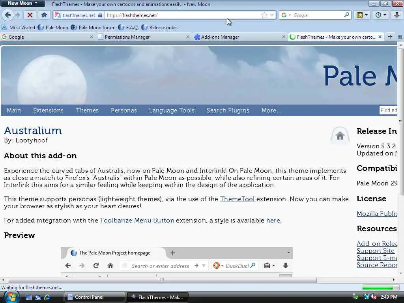Click the Australium preview screenshot image
The image size is (404, 303).
point(177,262)
